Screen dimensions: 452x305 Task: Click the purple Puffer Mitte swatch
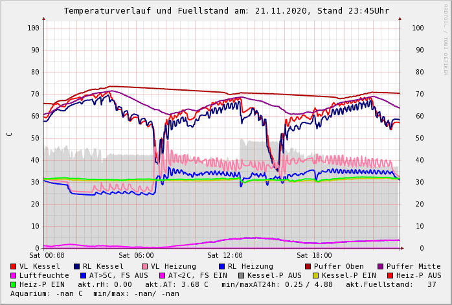pyautogui.click(x=380, y=266)
